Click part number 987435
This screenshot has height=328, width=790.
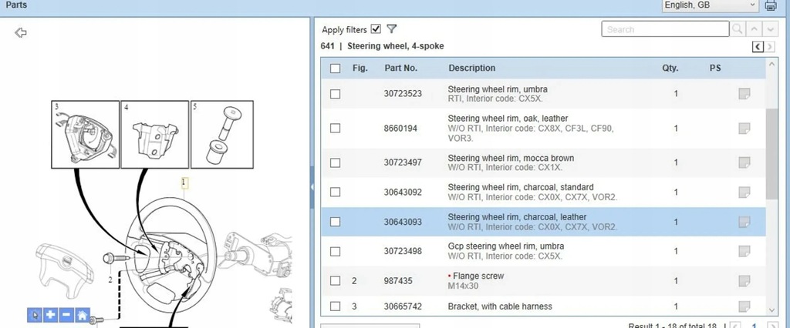point(398,281)
